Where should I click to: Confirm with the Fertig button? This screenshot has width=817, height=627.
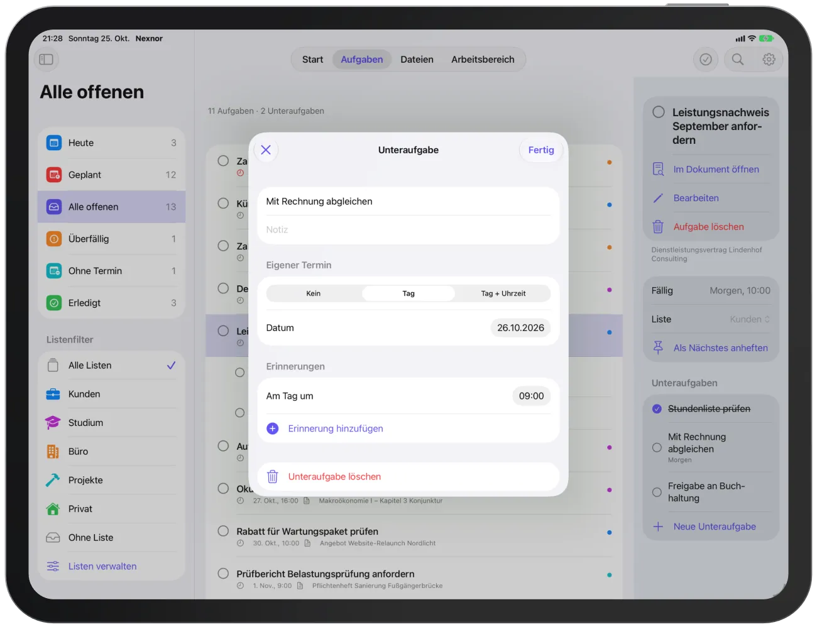tap(541, 150)
